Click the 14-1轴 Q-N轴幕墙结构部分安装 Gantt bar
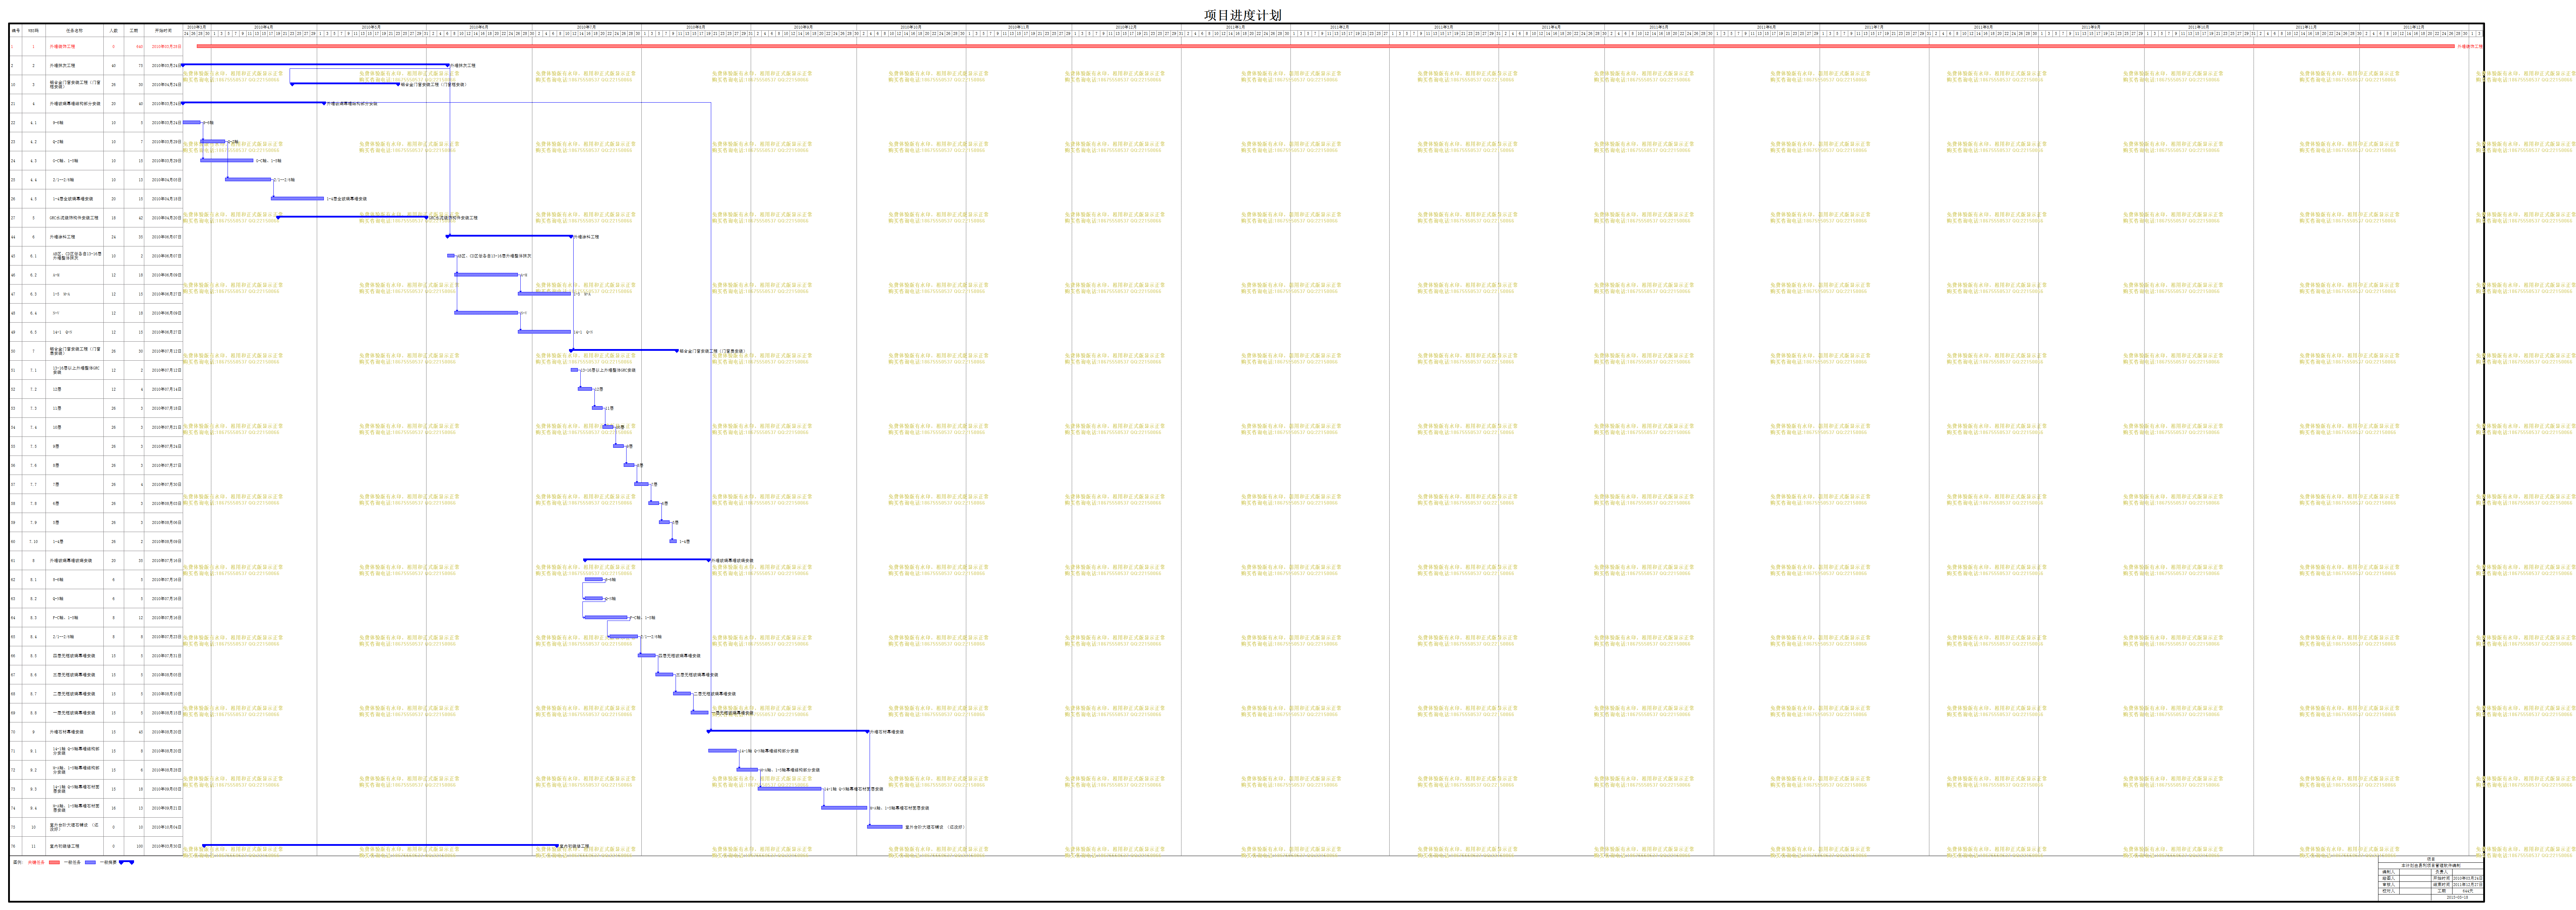 [722, 750]
